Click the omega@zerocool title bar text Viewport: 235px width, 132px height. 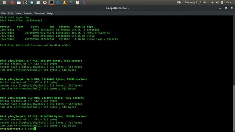pos(117,8)
